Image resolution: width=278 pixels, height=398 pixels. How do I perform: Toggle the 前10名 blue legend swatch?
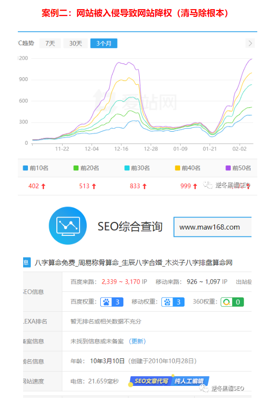coord(26,168)
